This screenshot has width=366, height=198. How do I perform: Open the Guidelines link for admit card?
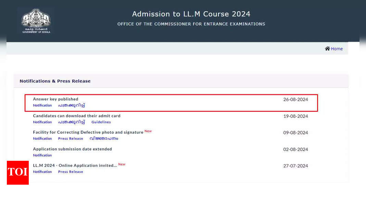pos(101,122)
